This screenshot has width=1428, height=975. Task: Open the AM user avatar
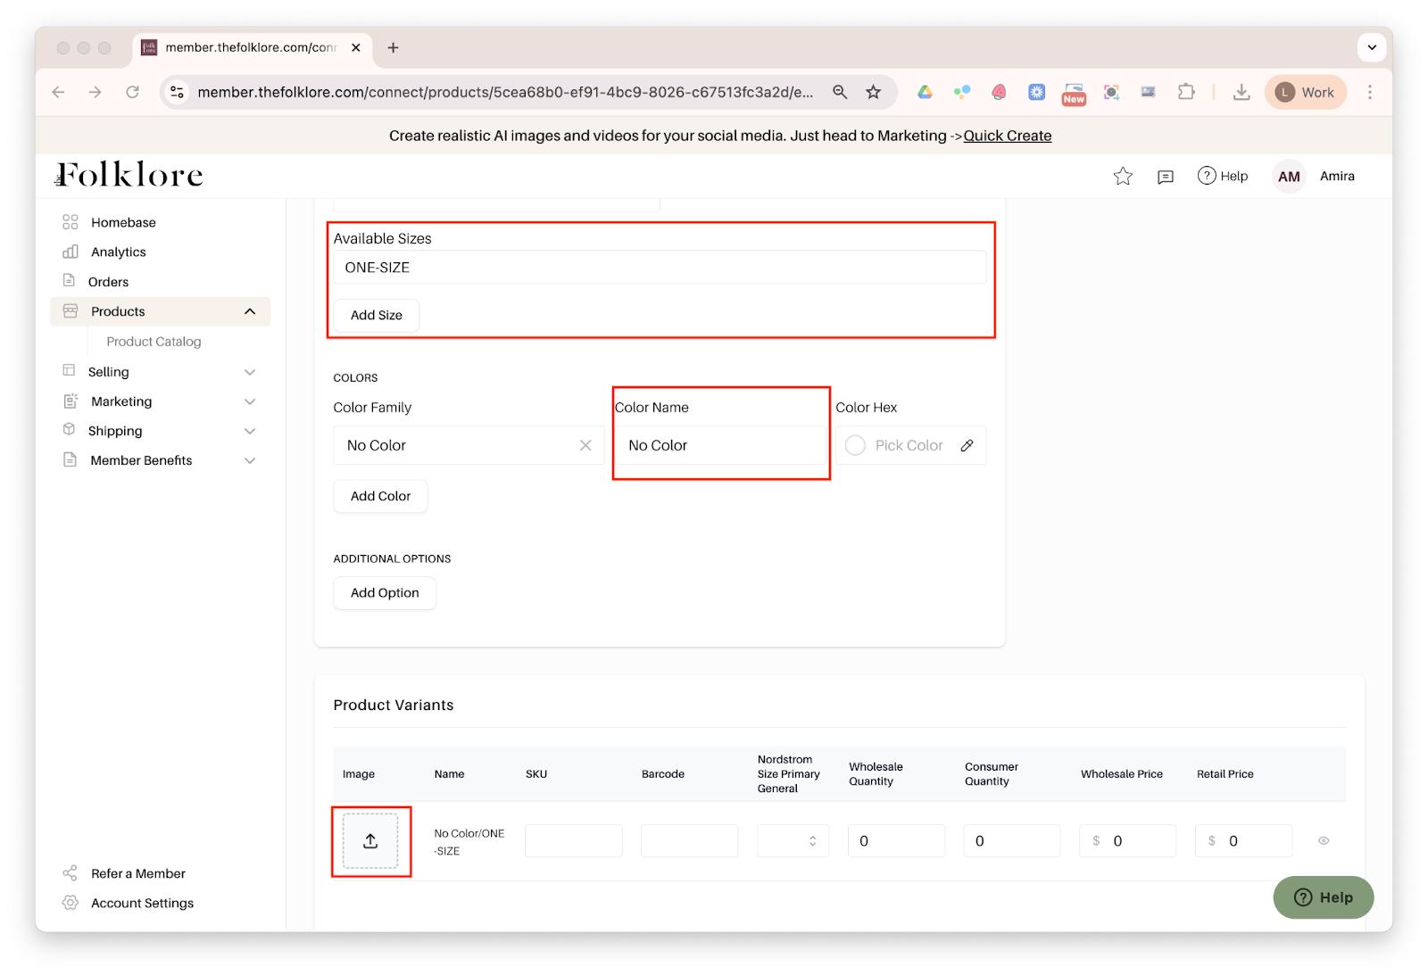pos(1288,177)
